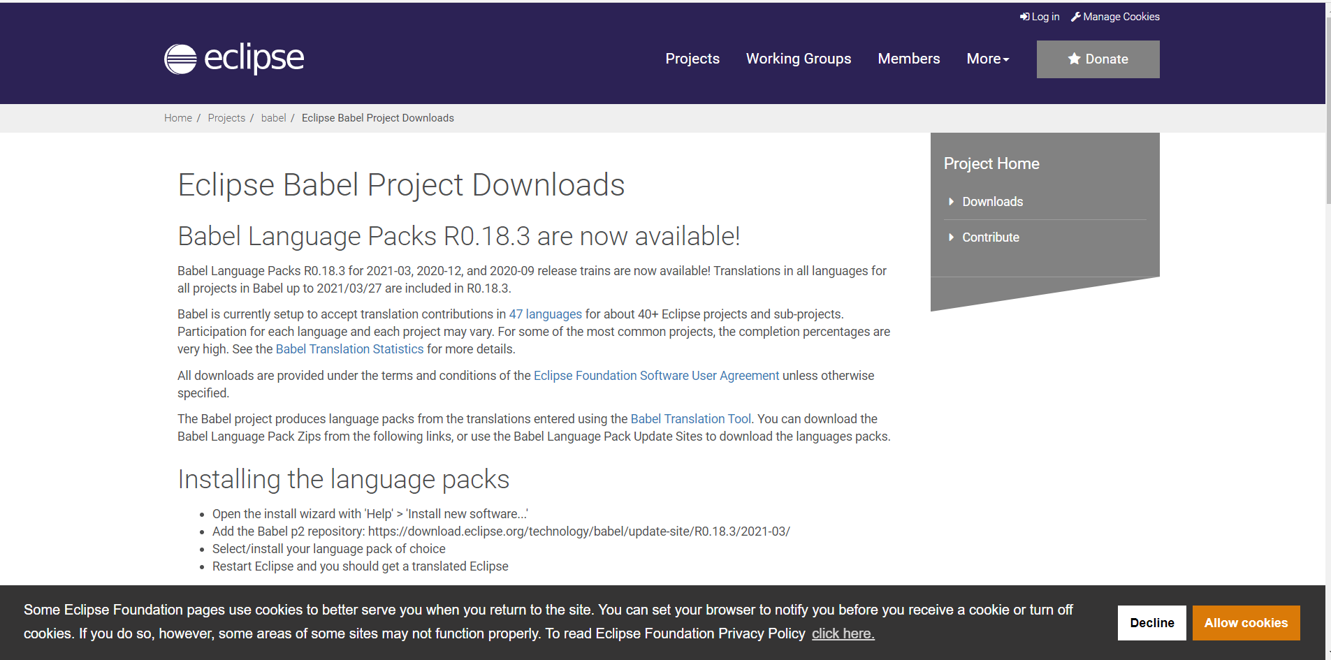Viewport: 1331px width, 660px height.
Task: Click the arrow icon beside Contribute
Action: (x=951, y=237)
